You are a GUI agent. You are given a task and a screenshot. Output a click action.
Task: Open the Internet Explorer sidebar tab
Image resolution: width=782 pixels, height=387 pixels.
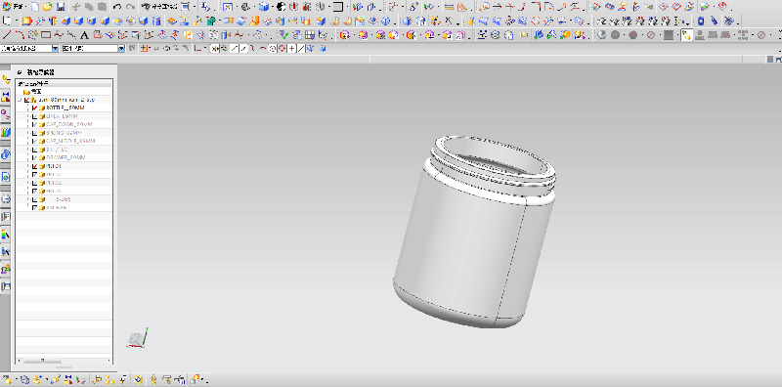coord(6,154)
